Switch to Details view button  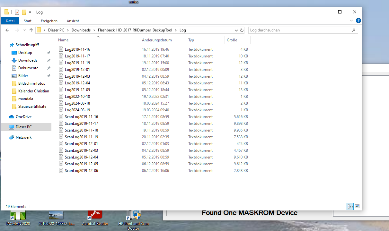(x=350, y=206)
